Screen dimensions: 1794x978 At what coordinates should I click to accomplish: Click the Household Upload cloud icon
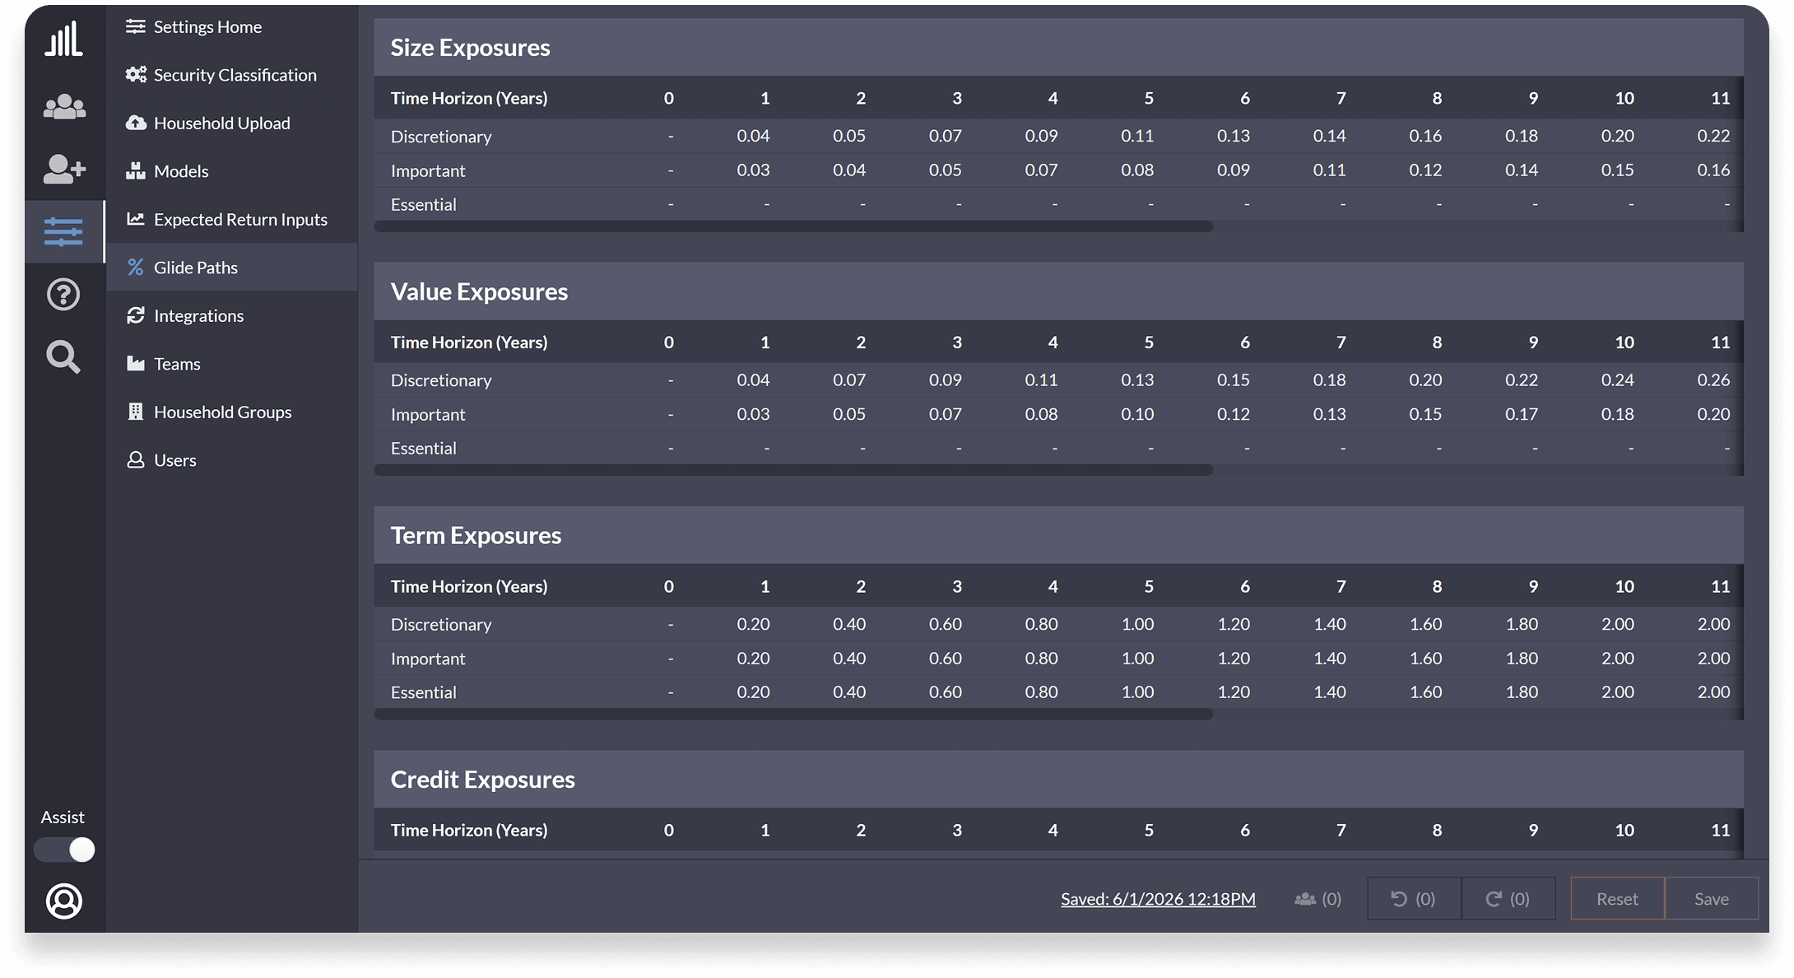click(x=136, y=123)
